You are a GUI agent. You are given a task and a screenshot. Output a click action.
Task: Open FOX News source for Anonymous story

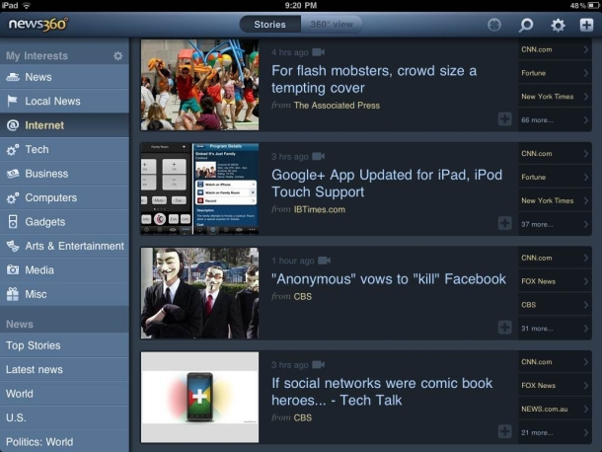(555, 281)
